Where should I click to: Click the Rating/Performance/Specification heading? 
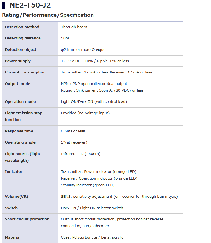[x=48, y=15]
